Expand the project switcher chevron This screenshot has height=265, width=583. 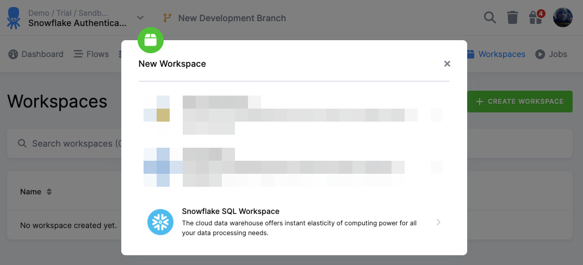(x=140, y=17)
